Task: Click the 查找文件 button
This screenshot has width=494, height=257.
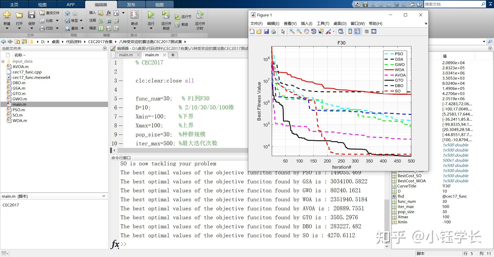Action: 50,13
